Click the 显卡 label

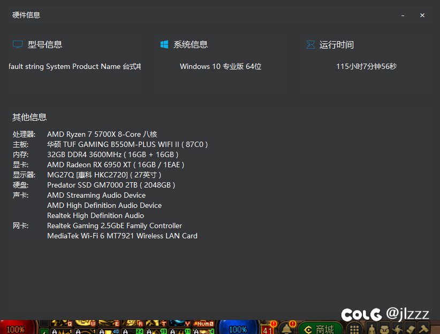(x=20, y=165)
